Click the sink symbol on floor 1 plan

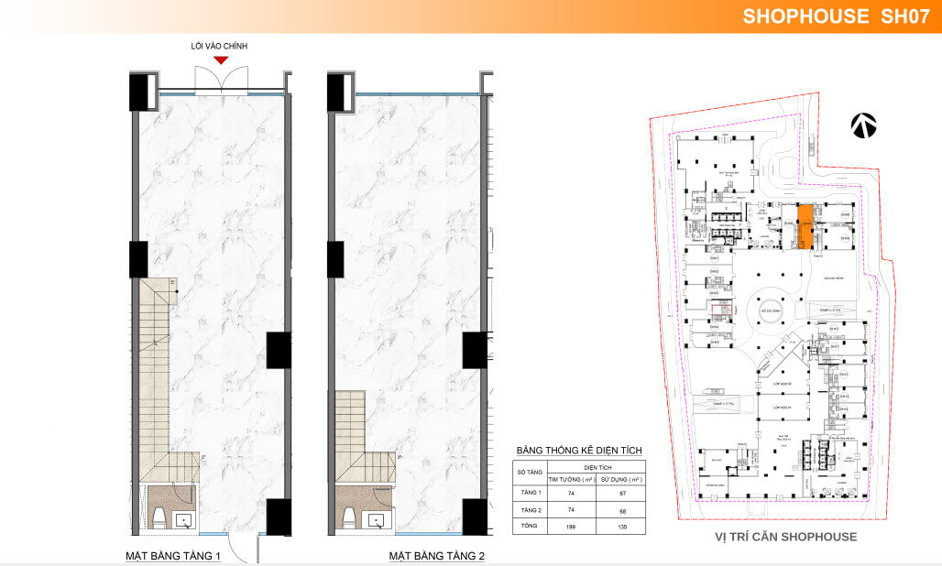click(x=183, y=521)
